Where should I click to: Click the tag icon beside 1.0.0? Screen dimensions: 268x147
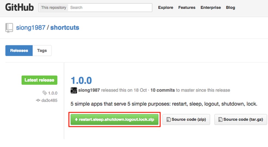(x=45, y=93)
